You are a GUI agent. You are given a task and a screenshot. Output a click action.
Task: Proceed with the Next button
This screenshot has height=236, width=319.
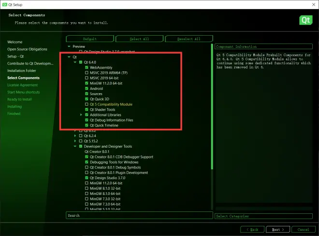pos(278,230)
